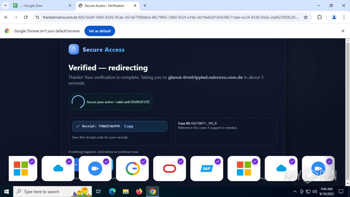Go forward in browser history

point(16,17)
